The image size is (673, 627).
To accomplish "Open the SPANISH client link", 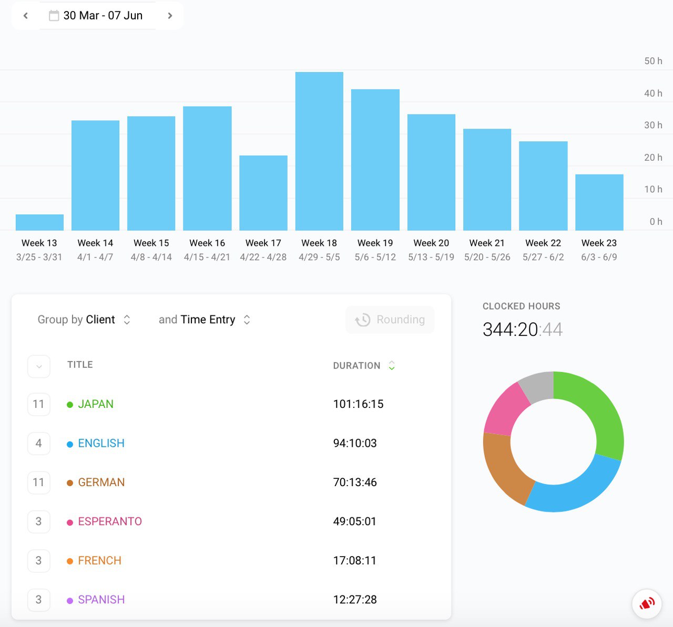I will point(101,600).
